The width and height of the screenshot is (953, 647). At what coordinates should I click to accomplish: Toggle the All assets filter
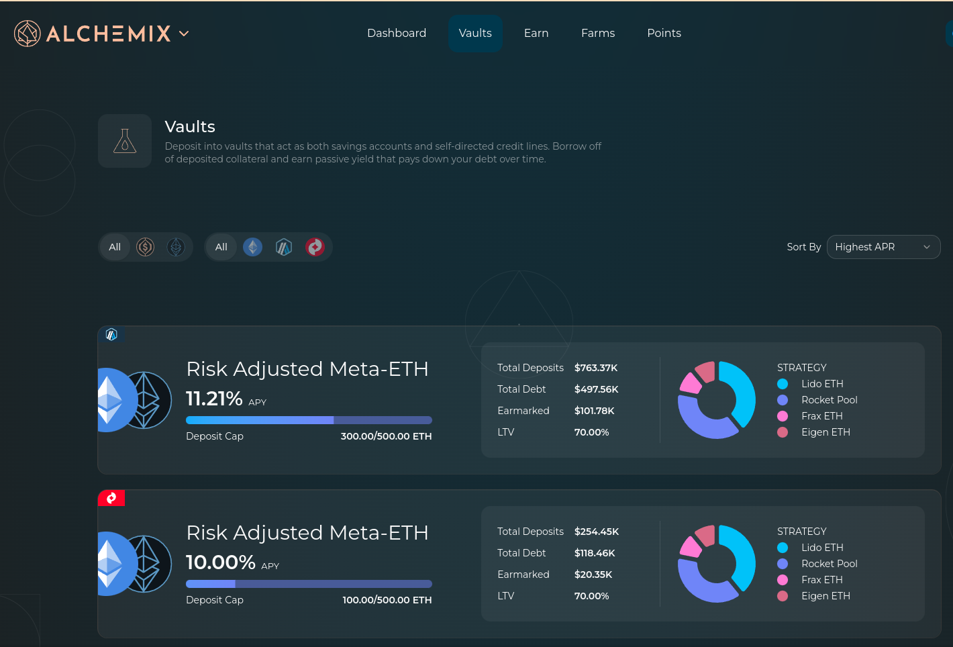(115, 247)
